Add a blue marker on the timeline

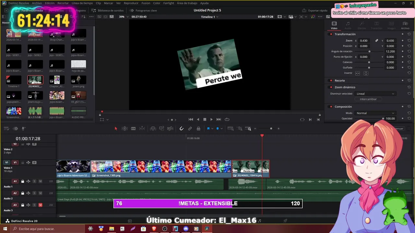pyautogui.click(x=218, y=128)
